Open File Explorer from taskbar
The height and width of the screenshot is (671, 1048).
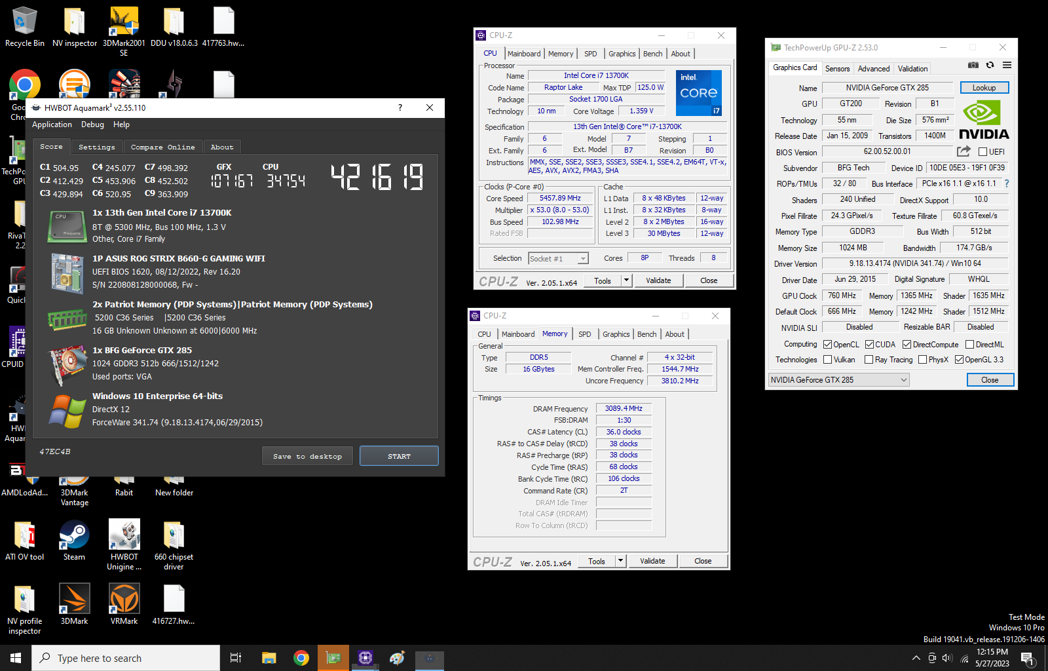pyautogui.click(x=269, y=658)
